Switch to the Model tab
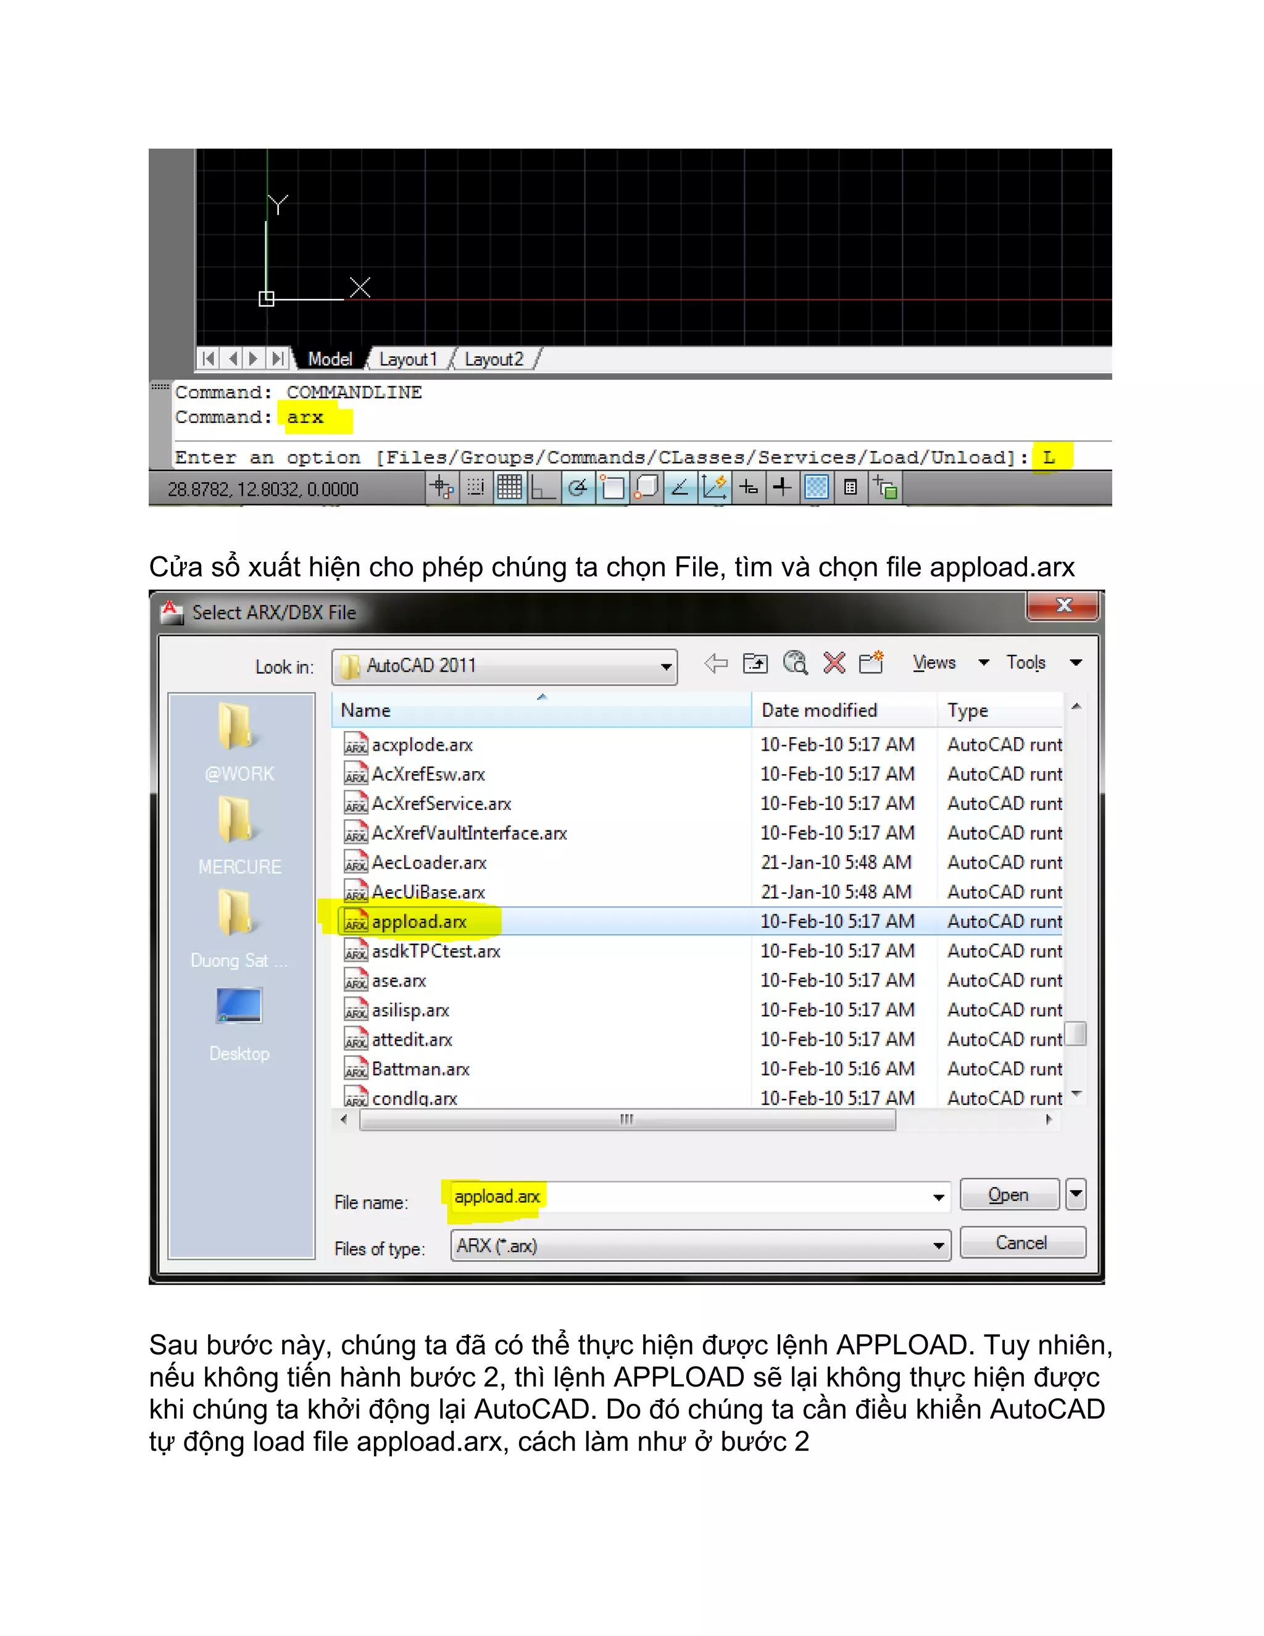Image resolution: width=1264 pixels, height=1636 pixels. click(330, 359)
